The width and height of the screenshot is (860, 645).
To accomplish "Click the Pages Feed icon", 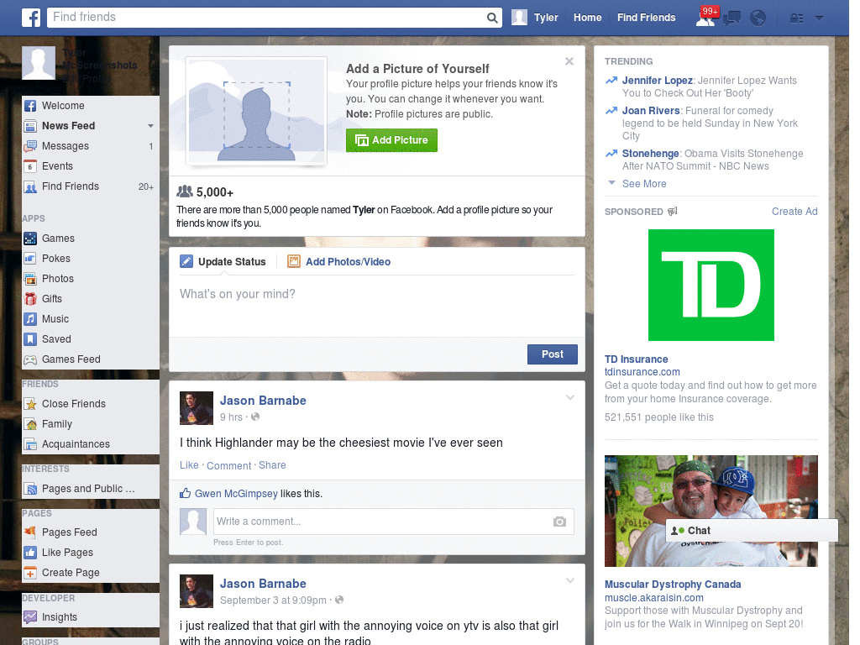I will [30, 532].
